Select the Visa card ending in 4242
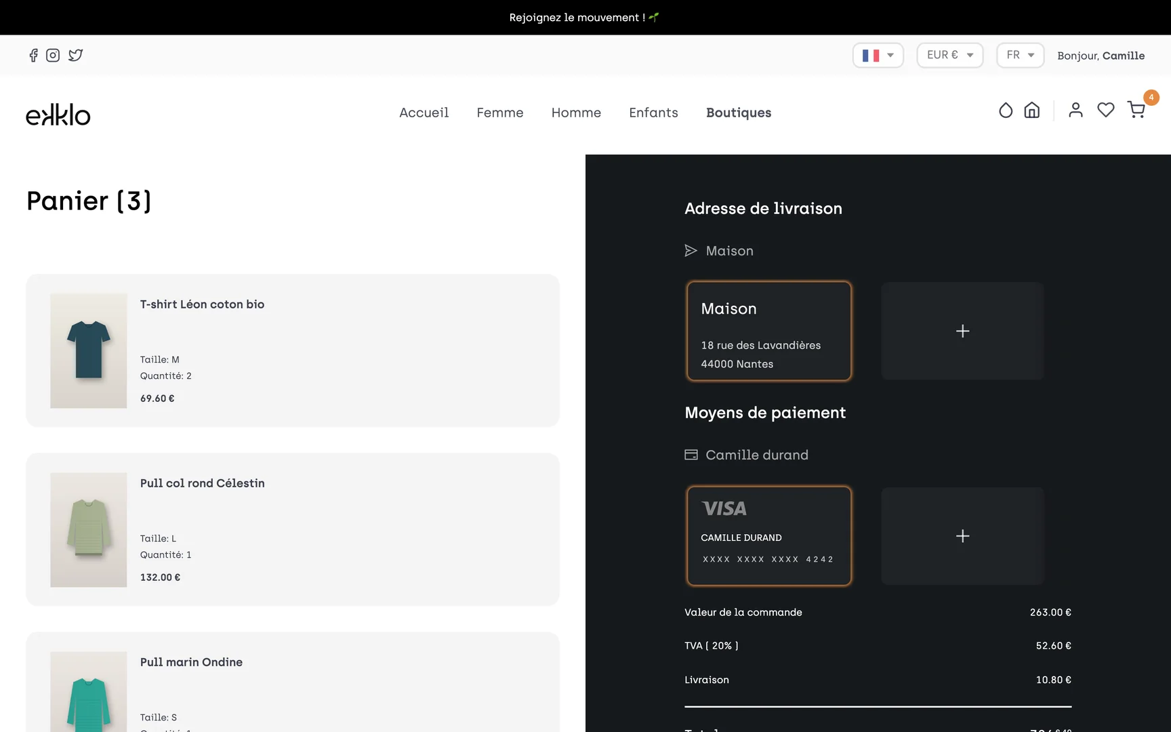Viewport: 1171px width, 732px height. pos(768,536)
